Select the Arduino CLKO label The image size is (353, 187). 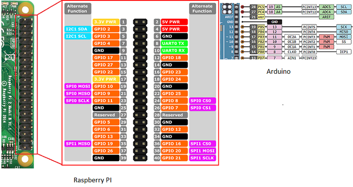[292, 52]
